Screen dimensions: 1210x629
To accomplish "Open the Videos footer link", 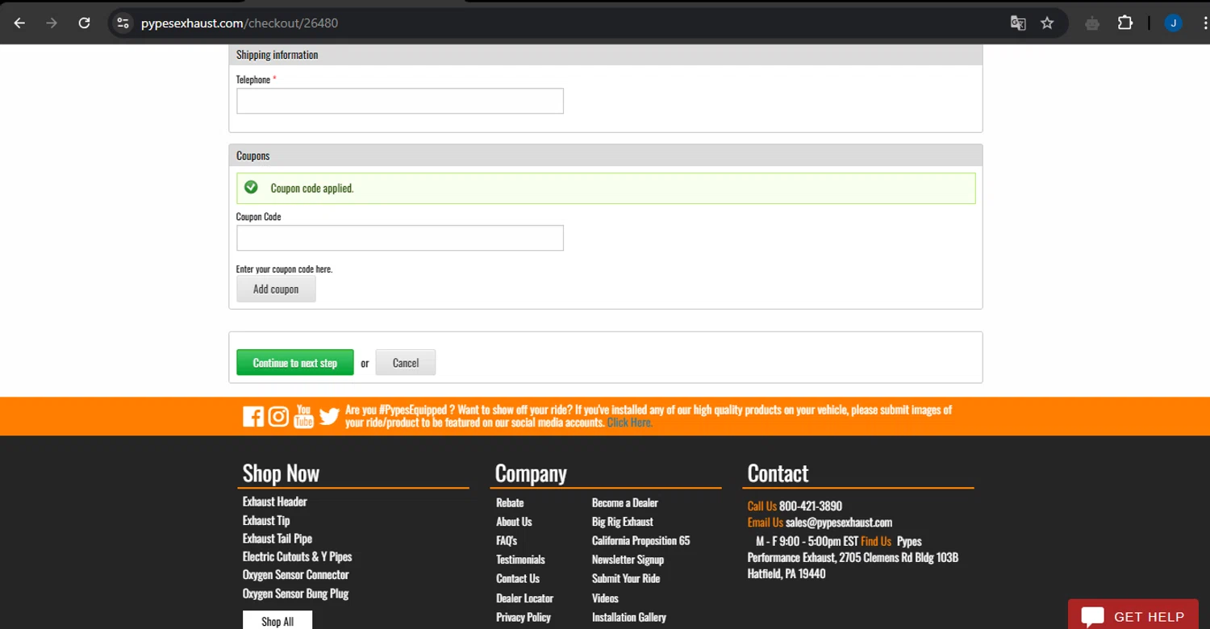I will (605, 598).
